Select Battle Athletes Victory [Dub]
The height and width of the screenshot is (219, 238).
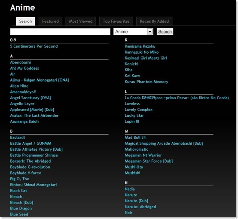[x=37, y=149]
